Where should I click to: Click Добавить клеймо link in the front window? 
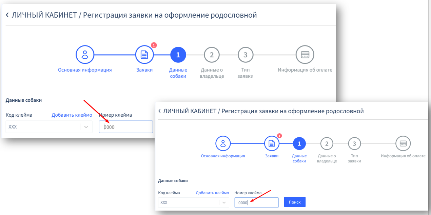pyautogui.click(x=212, y=193)
